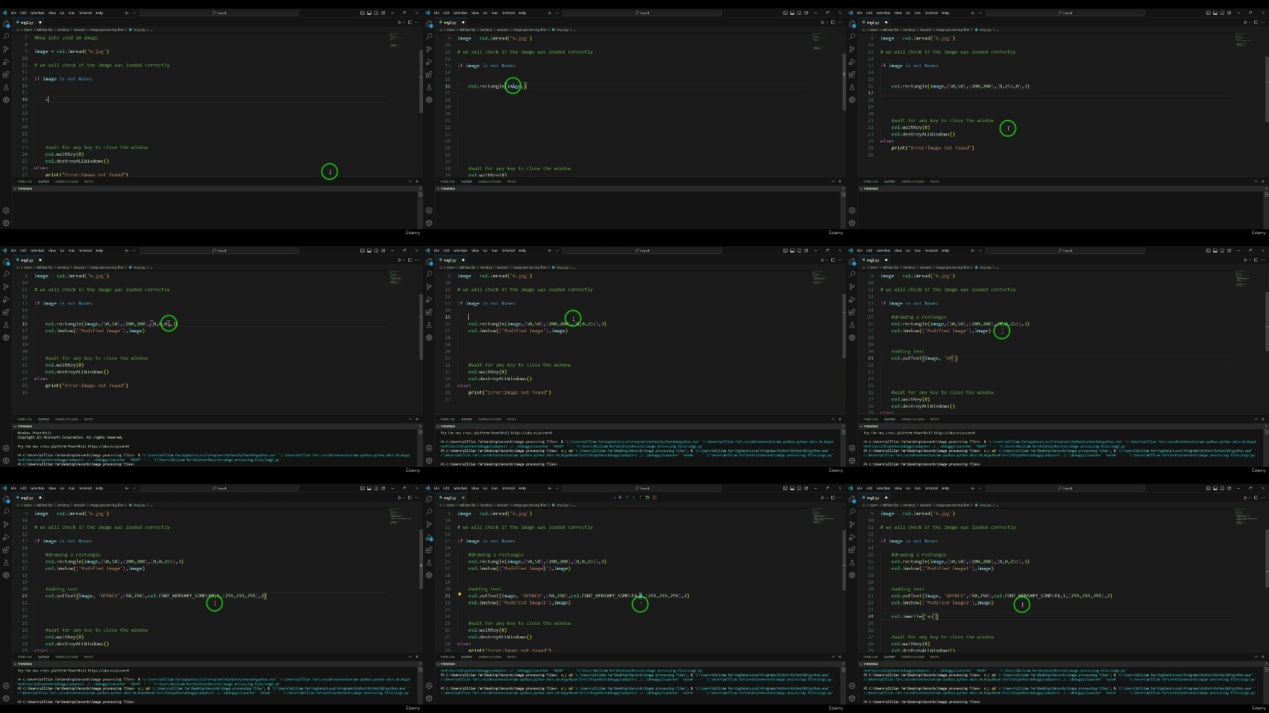Toggle Primary Side Bar in the putText 'OP' frame
Image resolution: width=1269 pixels, height=713 pixels.
point(1208,250)
